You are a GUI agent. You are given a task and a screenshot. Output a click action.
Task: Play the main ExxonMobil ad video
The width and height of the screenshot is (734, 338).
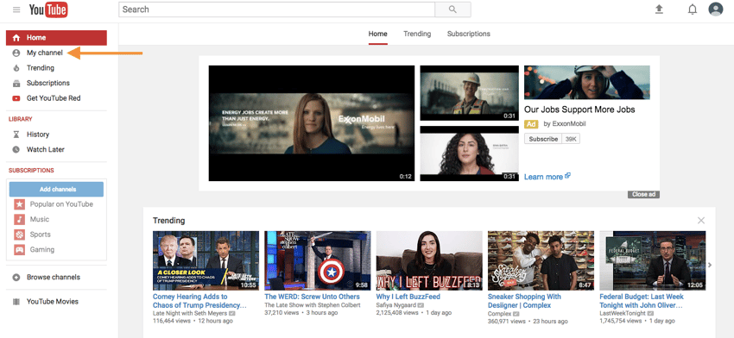tap(311, 123)
